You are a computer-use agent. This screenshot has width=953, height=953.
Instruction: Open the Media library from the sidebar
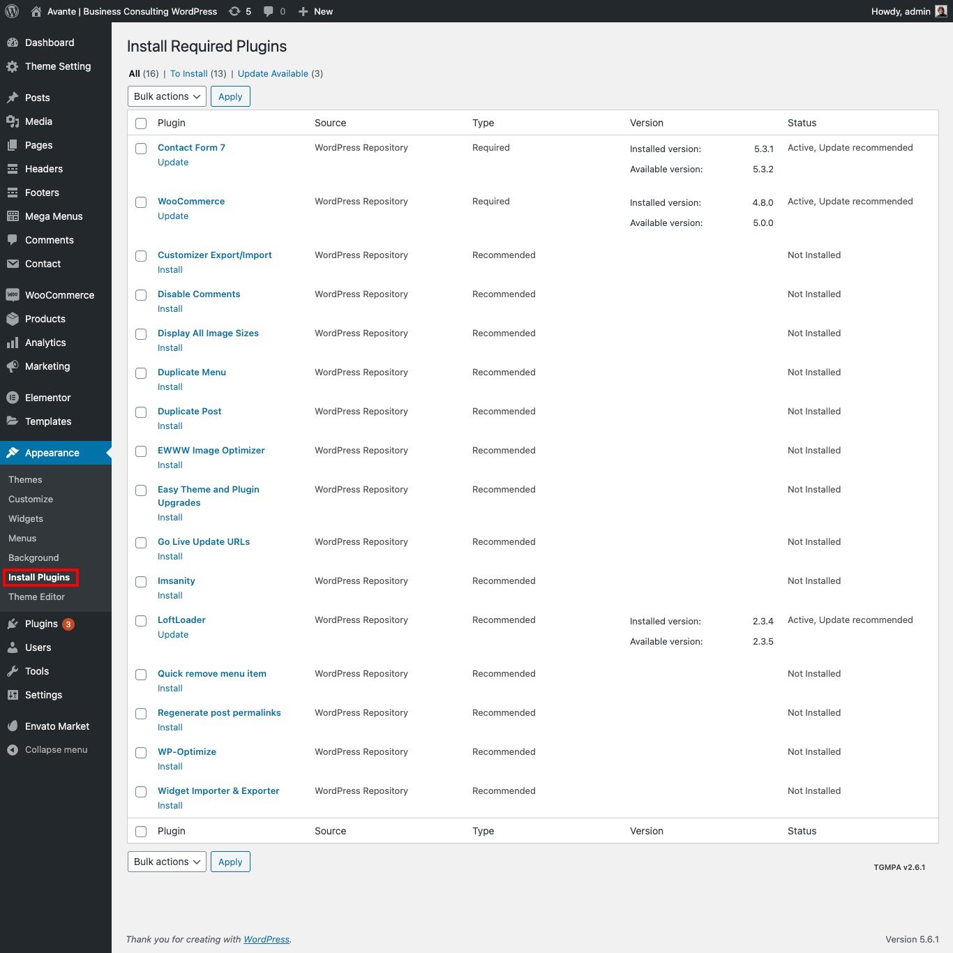click(38, 121)
